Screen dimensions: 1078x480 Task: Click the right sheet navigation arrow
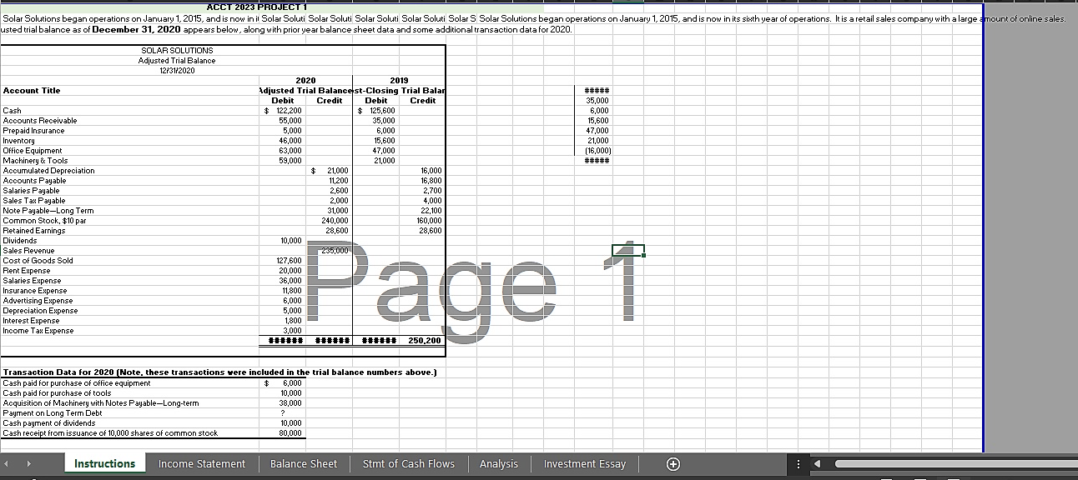(28, 463)
